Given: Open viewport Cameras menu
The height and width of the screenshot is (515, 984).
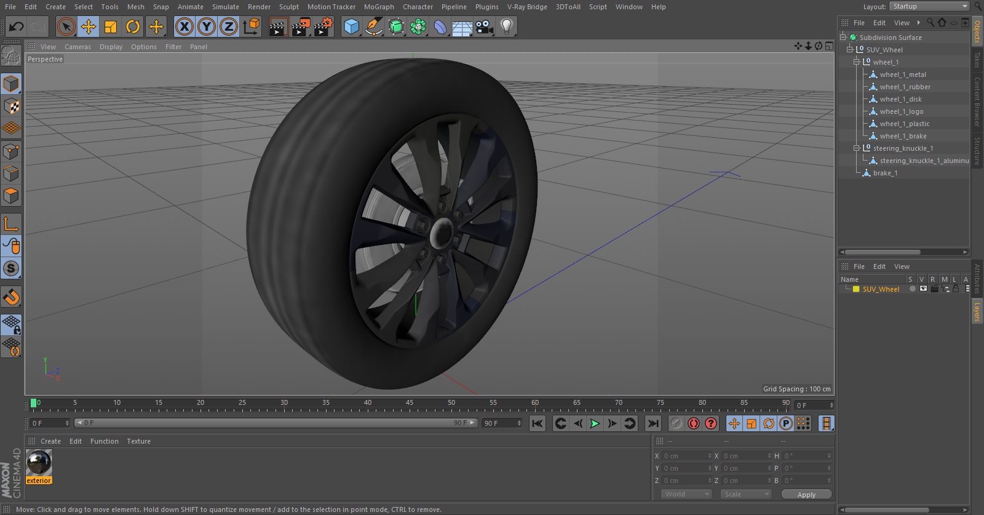Looking at the screenshot, I should tap(77, 47).
